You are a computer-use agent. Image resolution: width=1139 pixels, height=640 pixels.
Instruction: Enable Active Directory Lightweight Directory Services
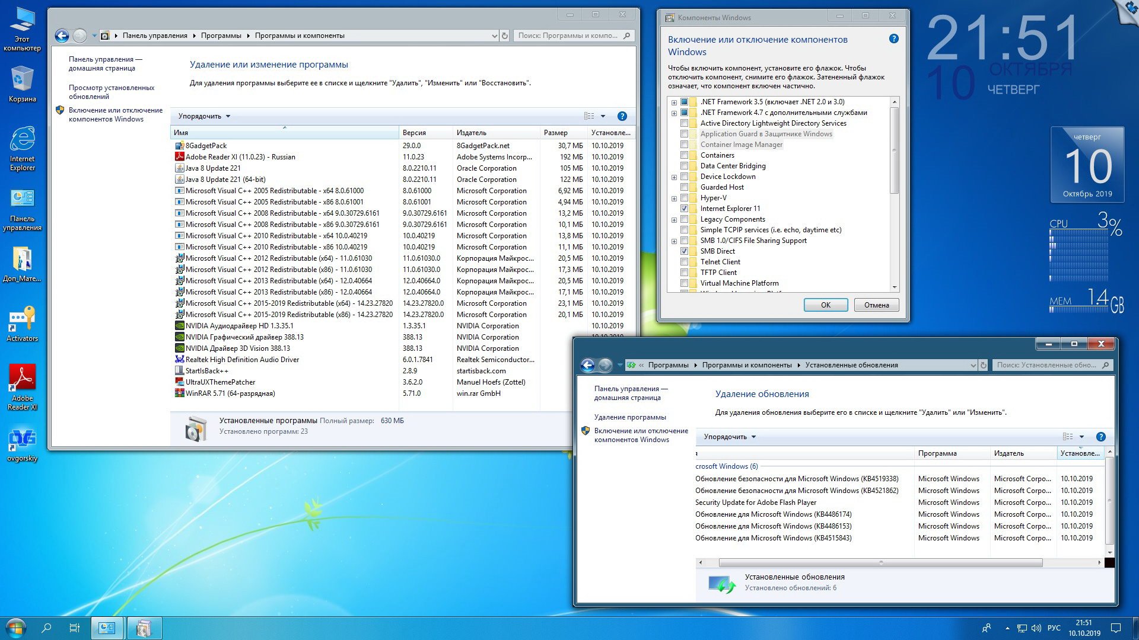click(684, 123)
